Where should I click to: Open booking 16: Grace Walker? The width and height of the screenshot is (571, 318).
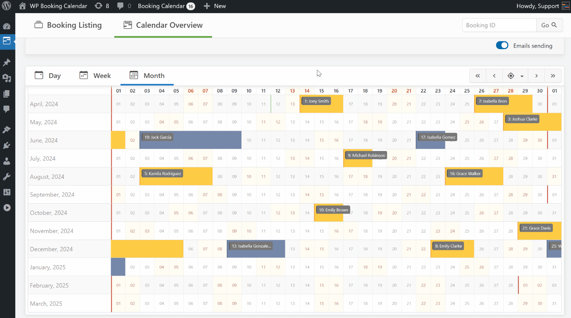pyautogui.click(x=465, y=173)
